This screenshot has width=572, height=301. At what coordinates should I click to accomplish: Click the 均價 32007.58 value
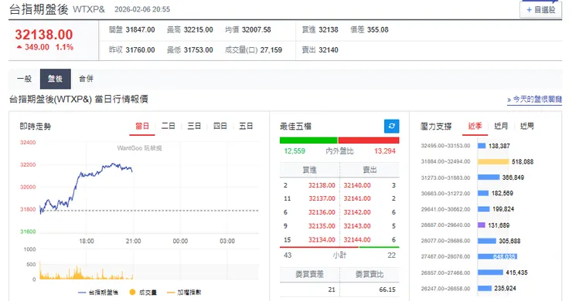pos(256,30)
